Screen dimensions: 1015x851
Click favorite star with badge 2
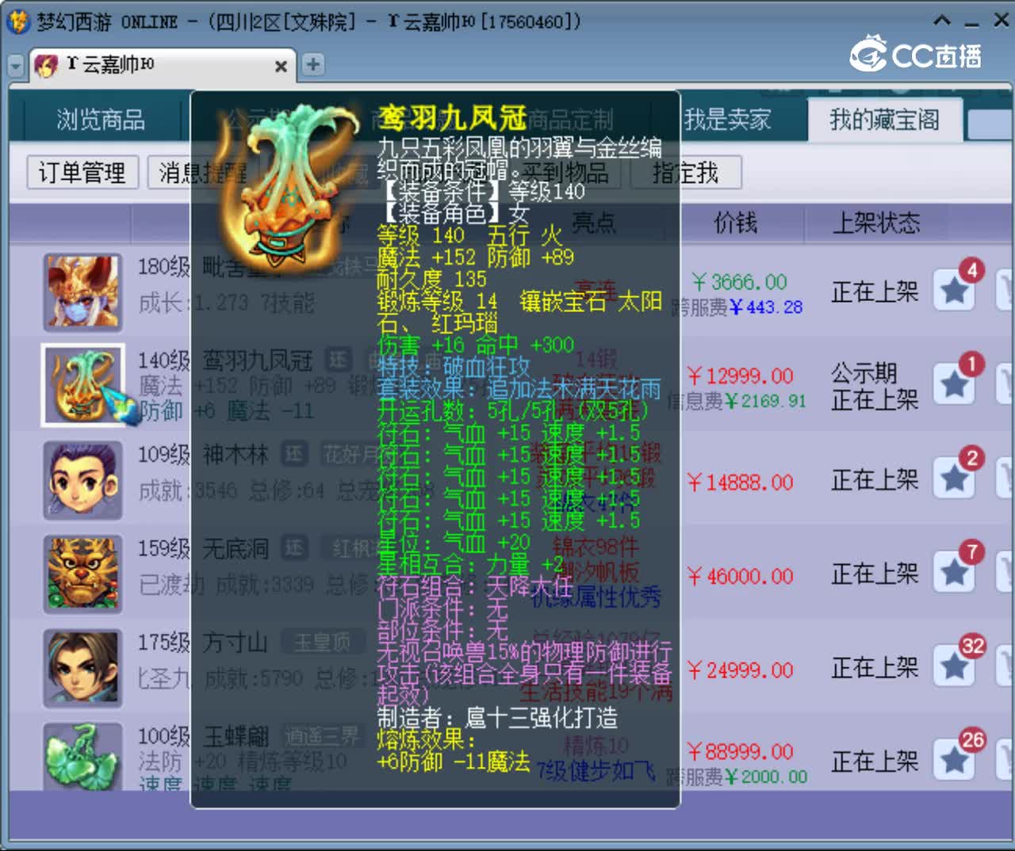955,479
